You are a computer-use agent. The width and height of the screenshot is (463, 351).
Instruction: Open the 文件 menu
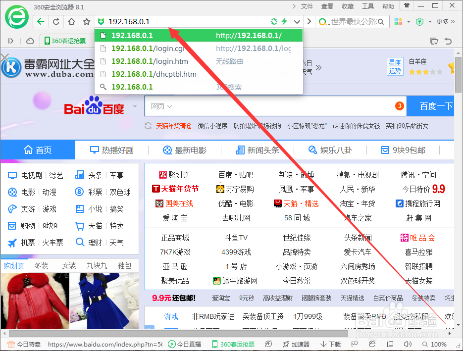pos(307,6)
